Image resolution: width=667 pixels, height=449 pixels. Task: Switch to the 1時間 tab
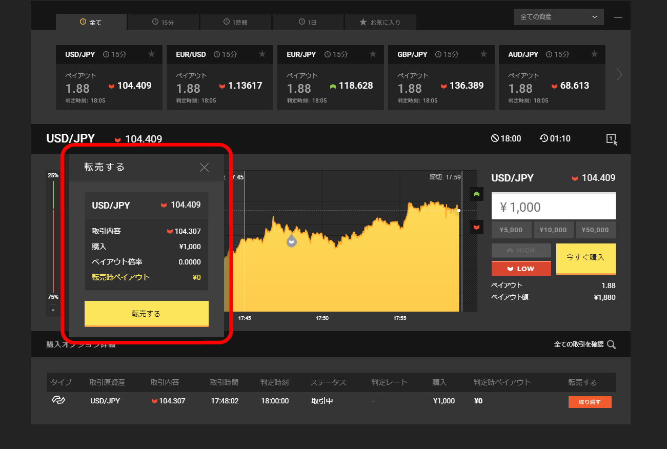coord(236,22)
